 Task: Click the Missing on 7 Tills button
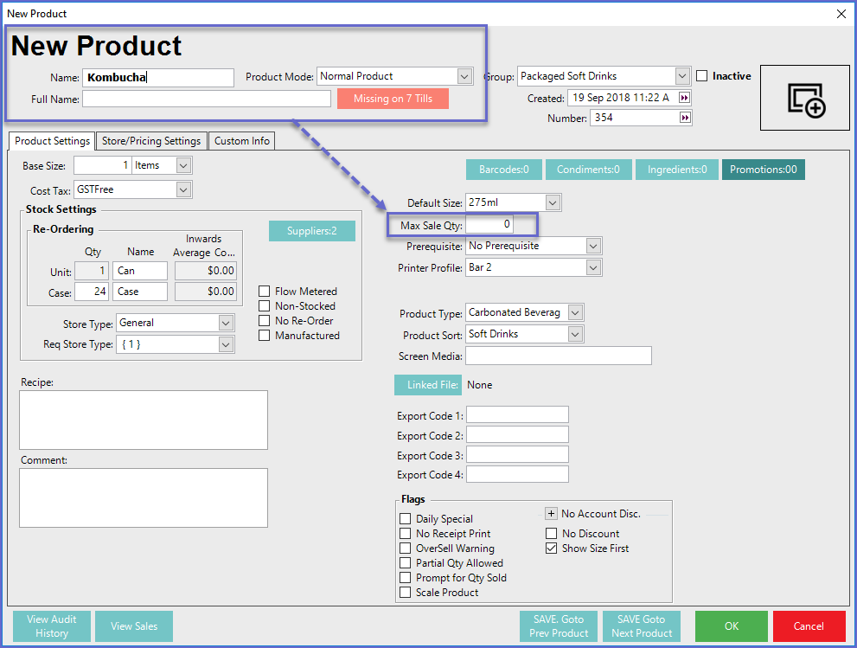[x=393, y=99]
